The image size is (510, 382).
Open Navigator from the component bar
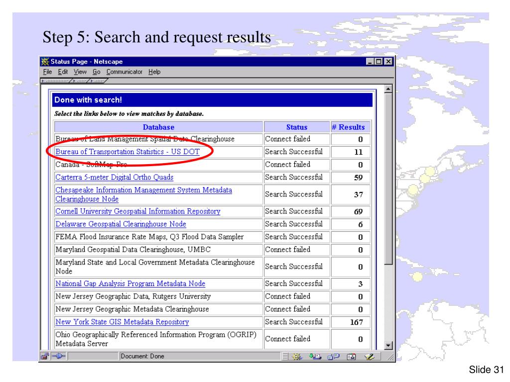coord(297,357)
